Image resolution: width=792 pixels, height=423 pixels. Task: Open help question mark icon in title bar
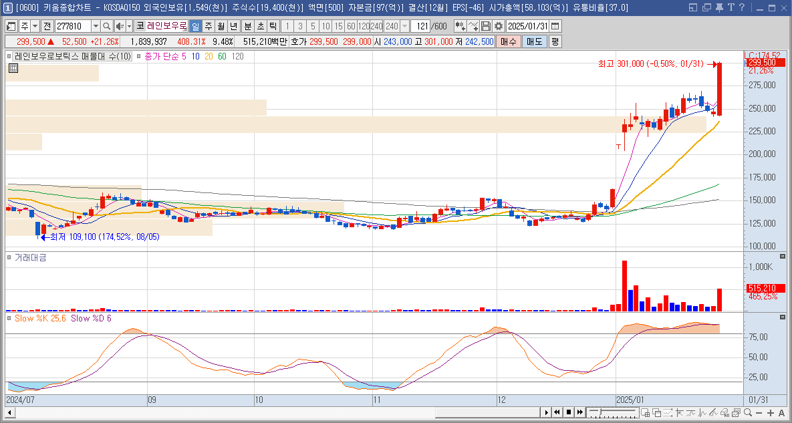(x=741, y=7)
